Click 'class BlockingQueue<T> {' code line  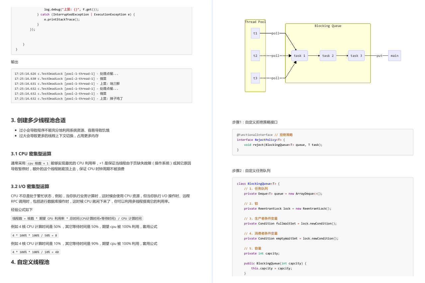pos(259,184)
